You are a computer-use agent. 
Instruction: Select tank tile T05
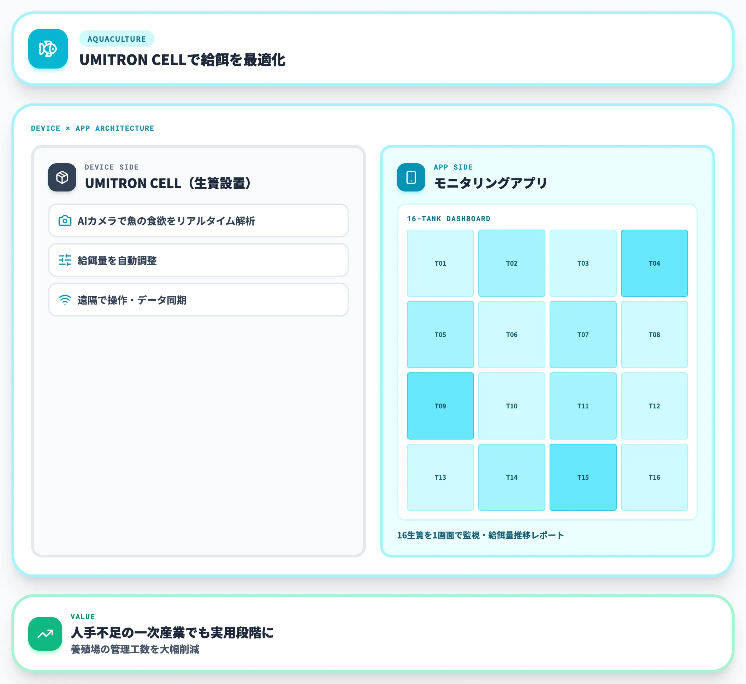click(440, 335)
